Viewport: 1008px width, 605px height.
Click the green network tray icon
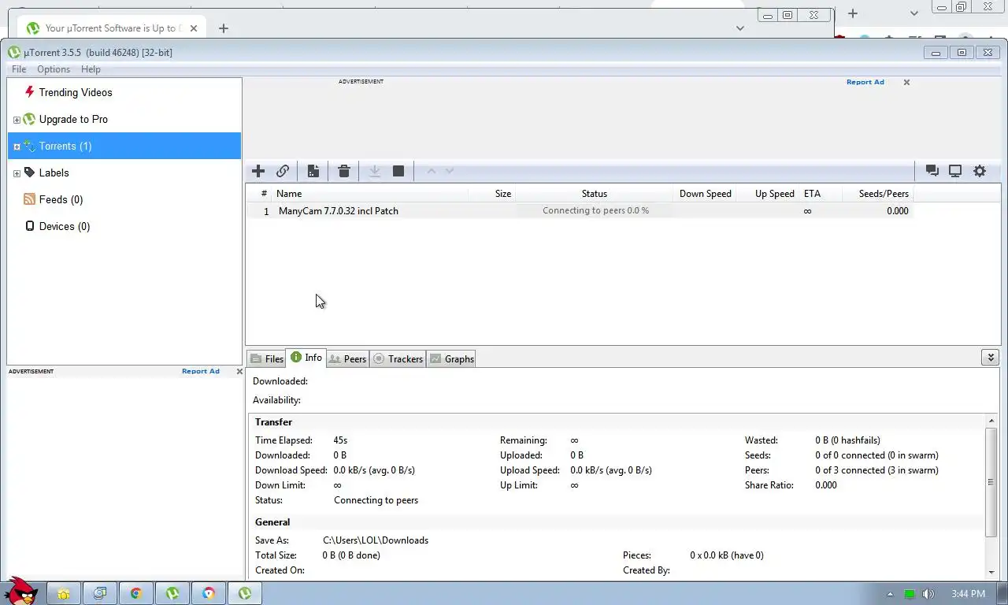pyautogui.click(x=910, y=594)
